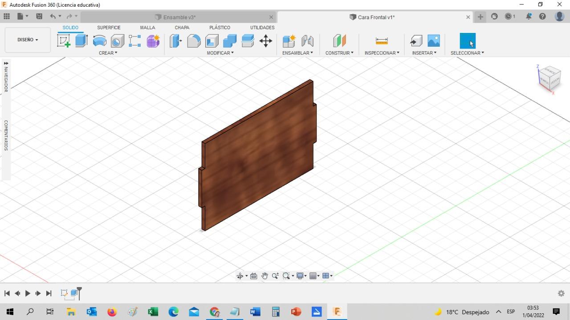Select the Revolve tool
The height and width of the screenshot is (320, 570).
point(99,41)
